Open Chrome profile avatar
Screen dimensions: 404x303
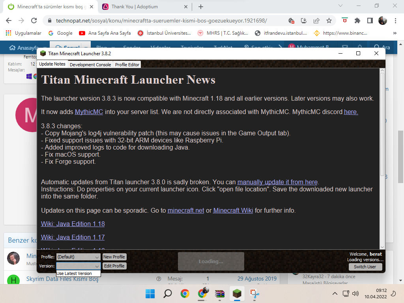(383, 21)
